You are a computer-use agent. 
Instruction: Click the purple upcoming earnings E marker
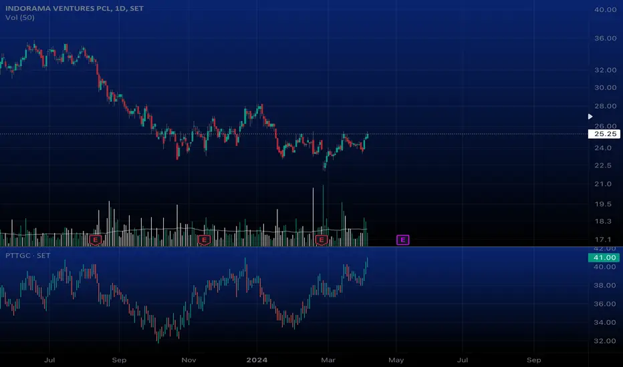tap(402, 240)
